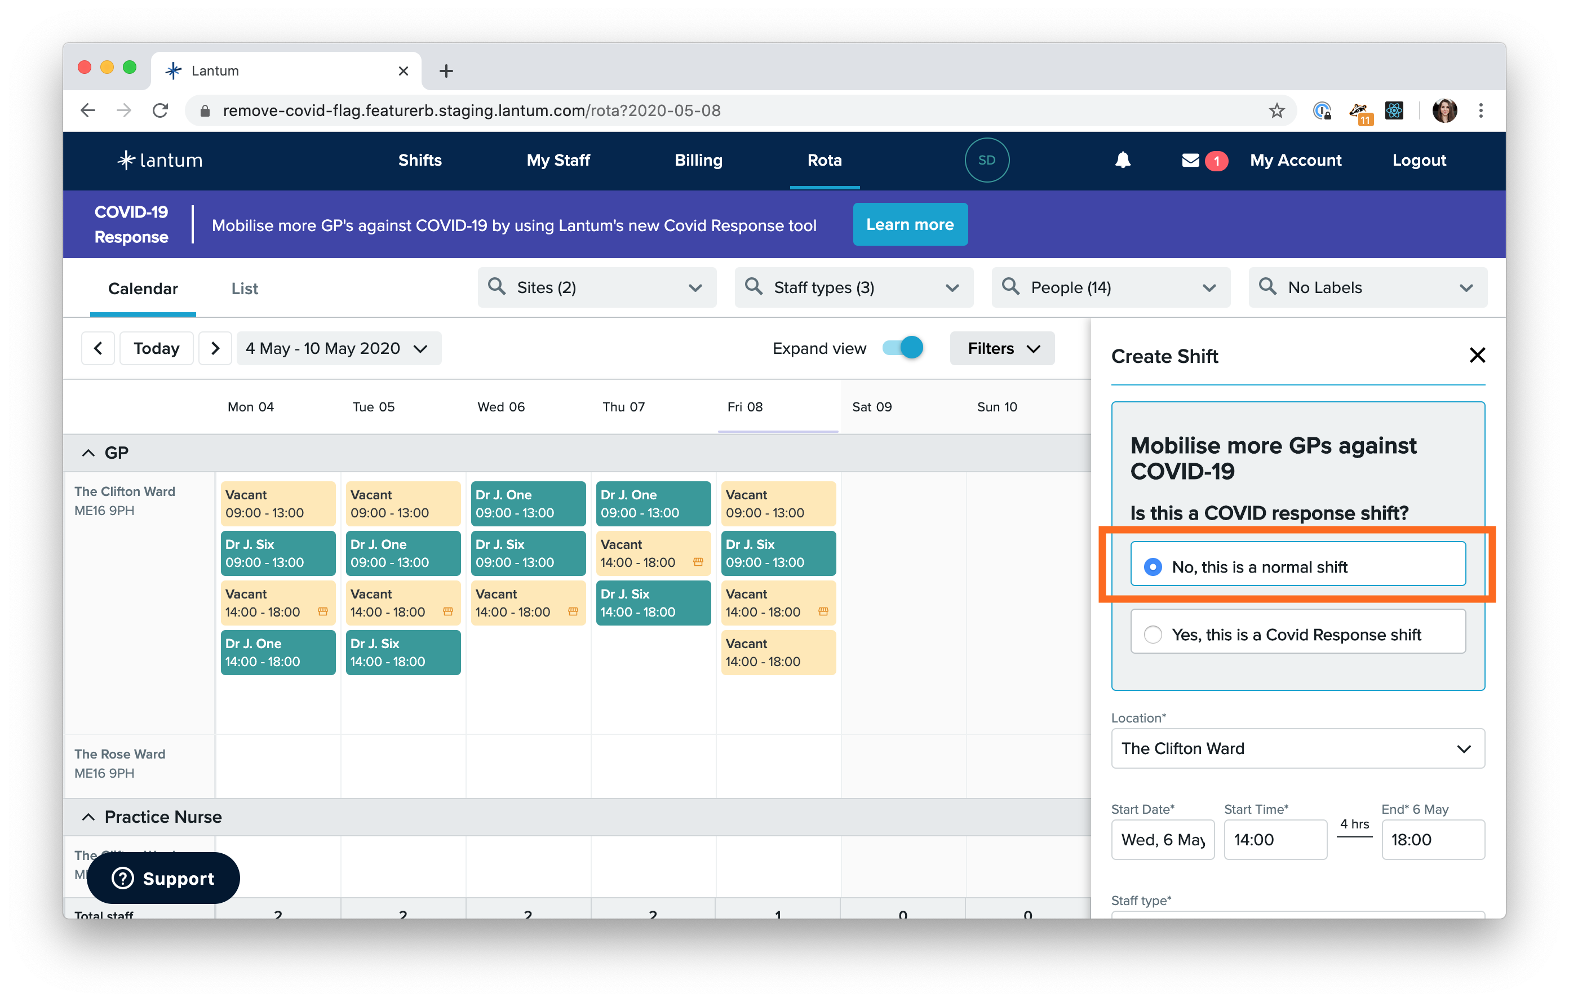Click the Chrome profile picture

coord(1444,110)
